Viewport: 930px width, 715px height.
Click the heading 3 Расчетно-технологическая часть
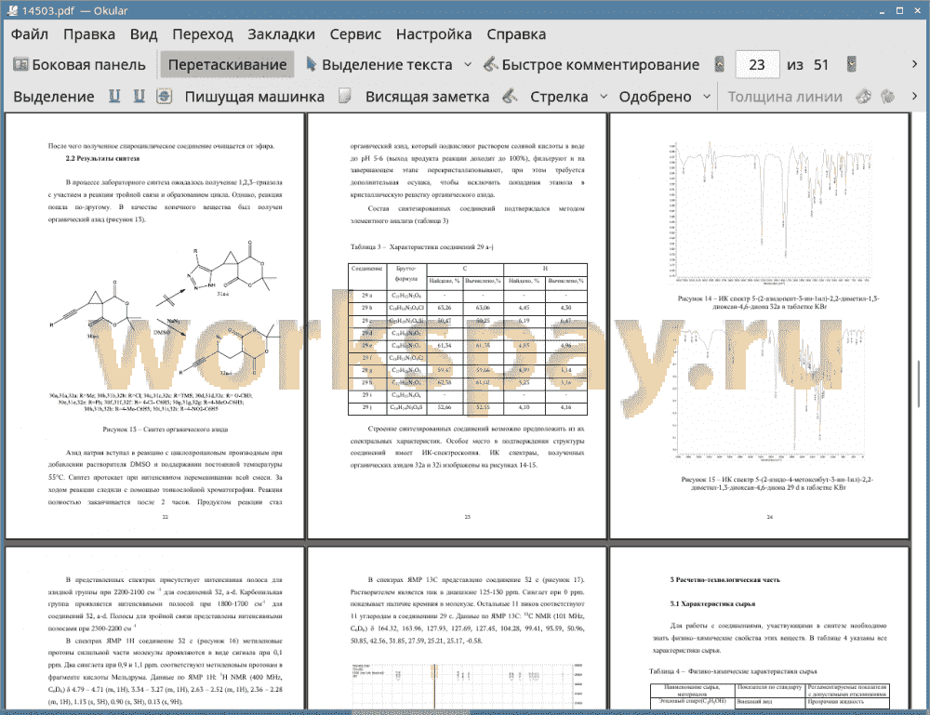click(724, 580)
